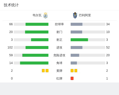Click 韦尔瓦's green 控球率 bar
Image resolution: width=119 pixels, height=95 pixels.
tap(37, 24)
